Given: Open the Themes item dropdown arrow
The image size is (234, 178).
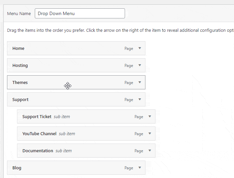Looking at the screenshot, I should tap(140, 82).
